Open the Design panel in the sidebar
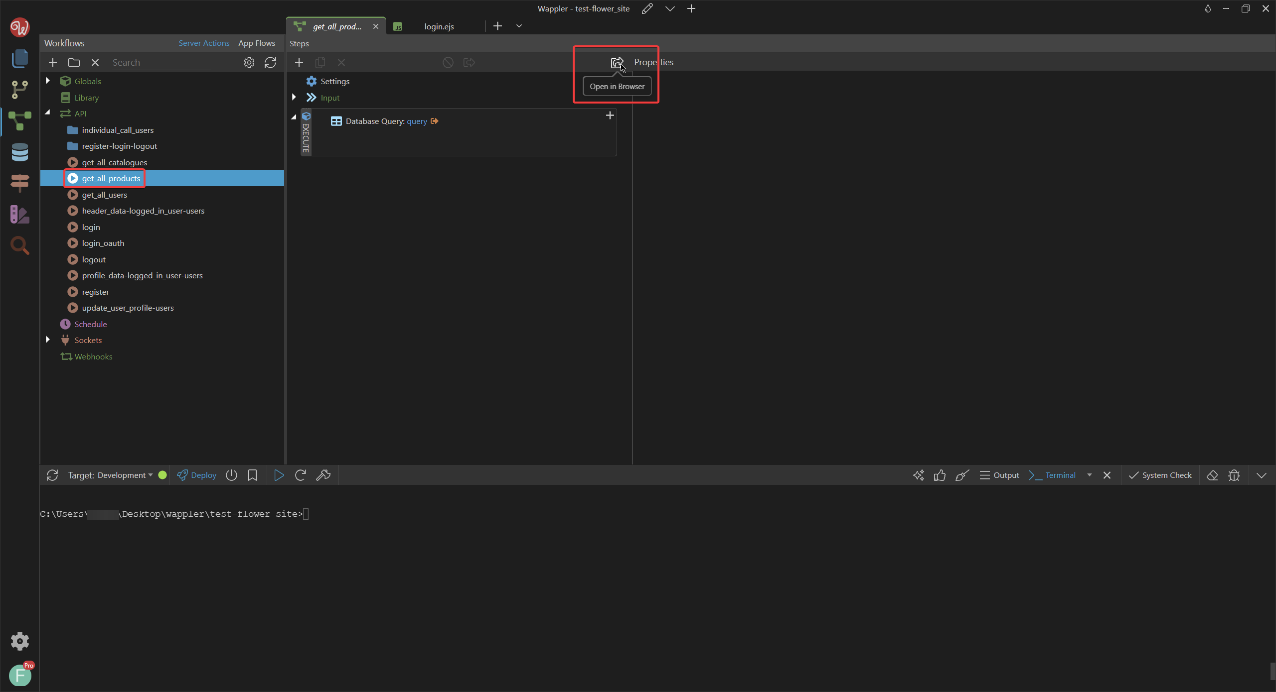 pos(20,214)
